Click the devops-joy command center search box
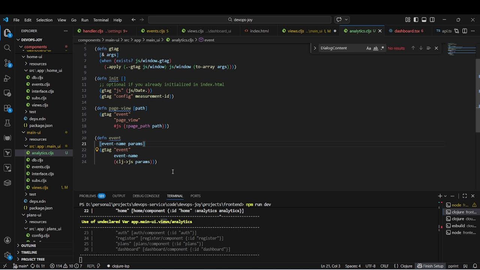 coord(240,20)
